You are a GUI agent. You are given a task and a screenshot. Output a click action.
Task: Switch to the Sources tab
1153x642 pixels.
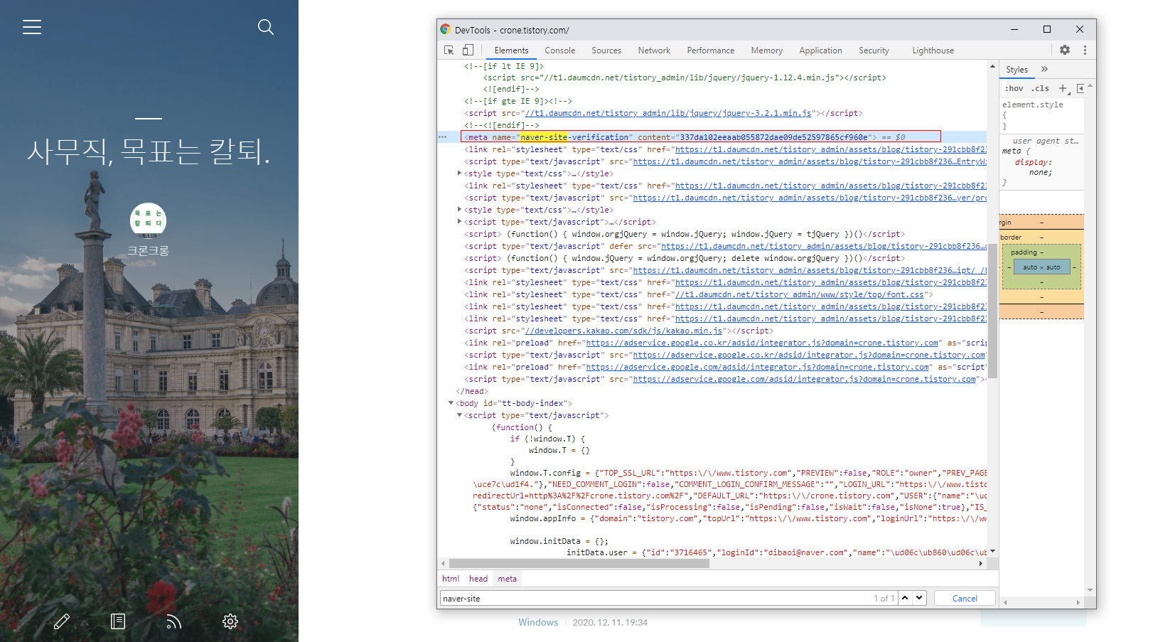(x=606, y=50)
